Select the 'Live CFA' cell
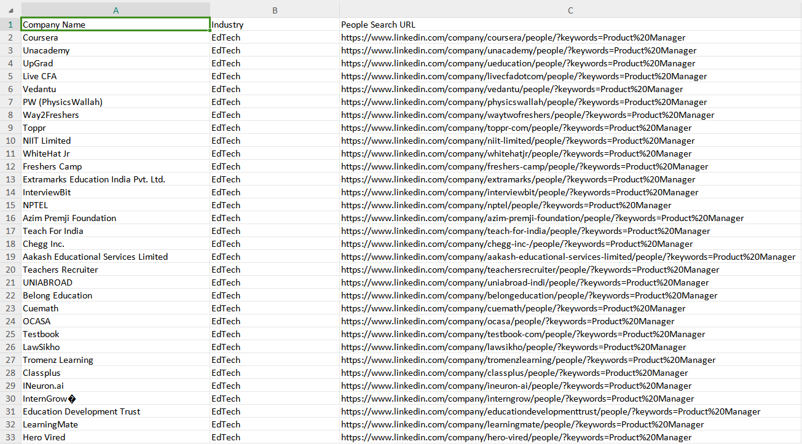The width and height of the screenshot is (802, 444). [116, 76]
